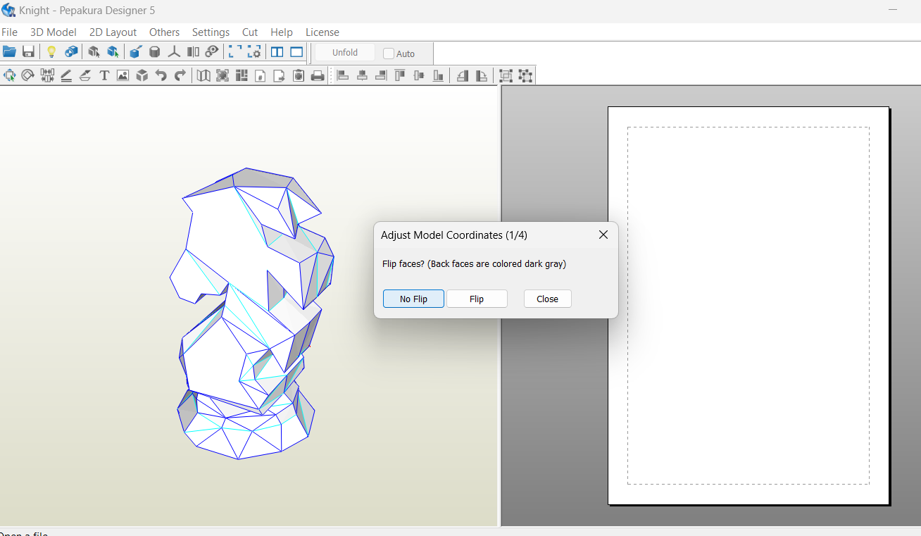Select the text T tool
Screen dimensions: 921x536
pos(104,75)
